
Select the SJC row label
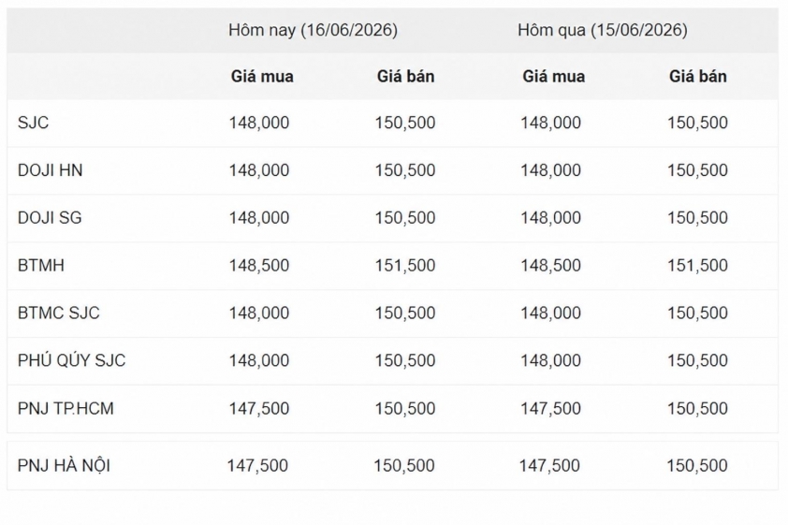click(x=33, y=123)
